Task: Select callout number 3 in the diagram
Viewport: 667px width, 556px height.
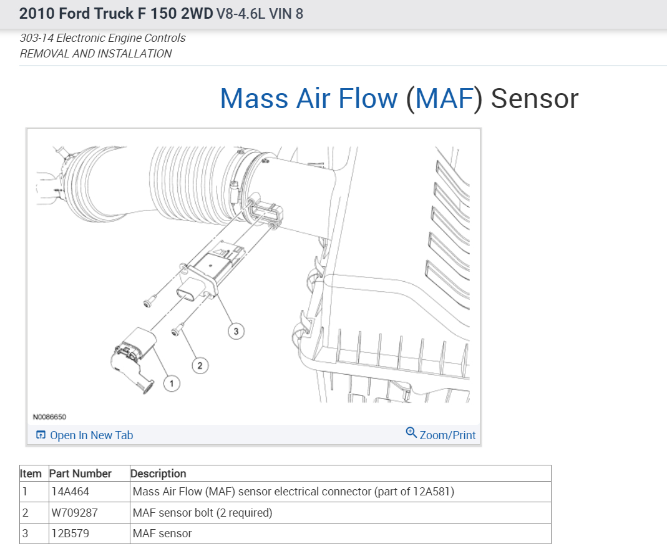Action: (236, 331)
